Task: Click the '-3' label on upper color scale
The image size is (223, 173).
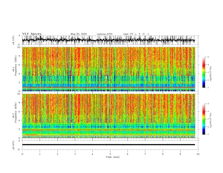Action: click(208, 57)
